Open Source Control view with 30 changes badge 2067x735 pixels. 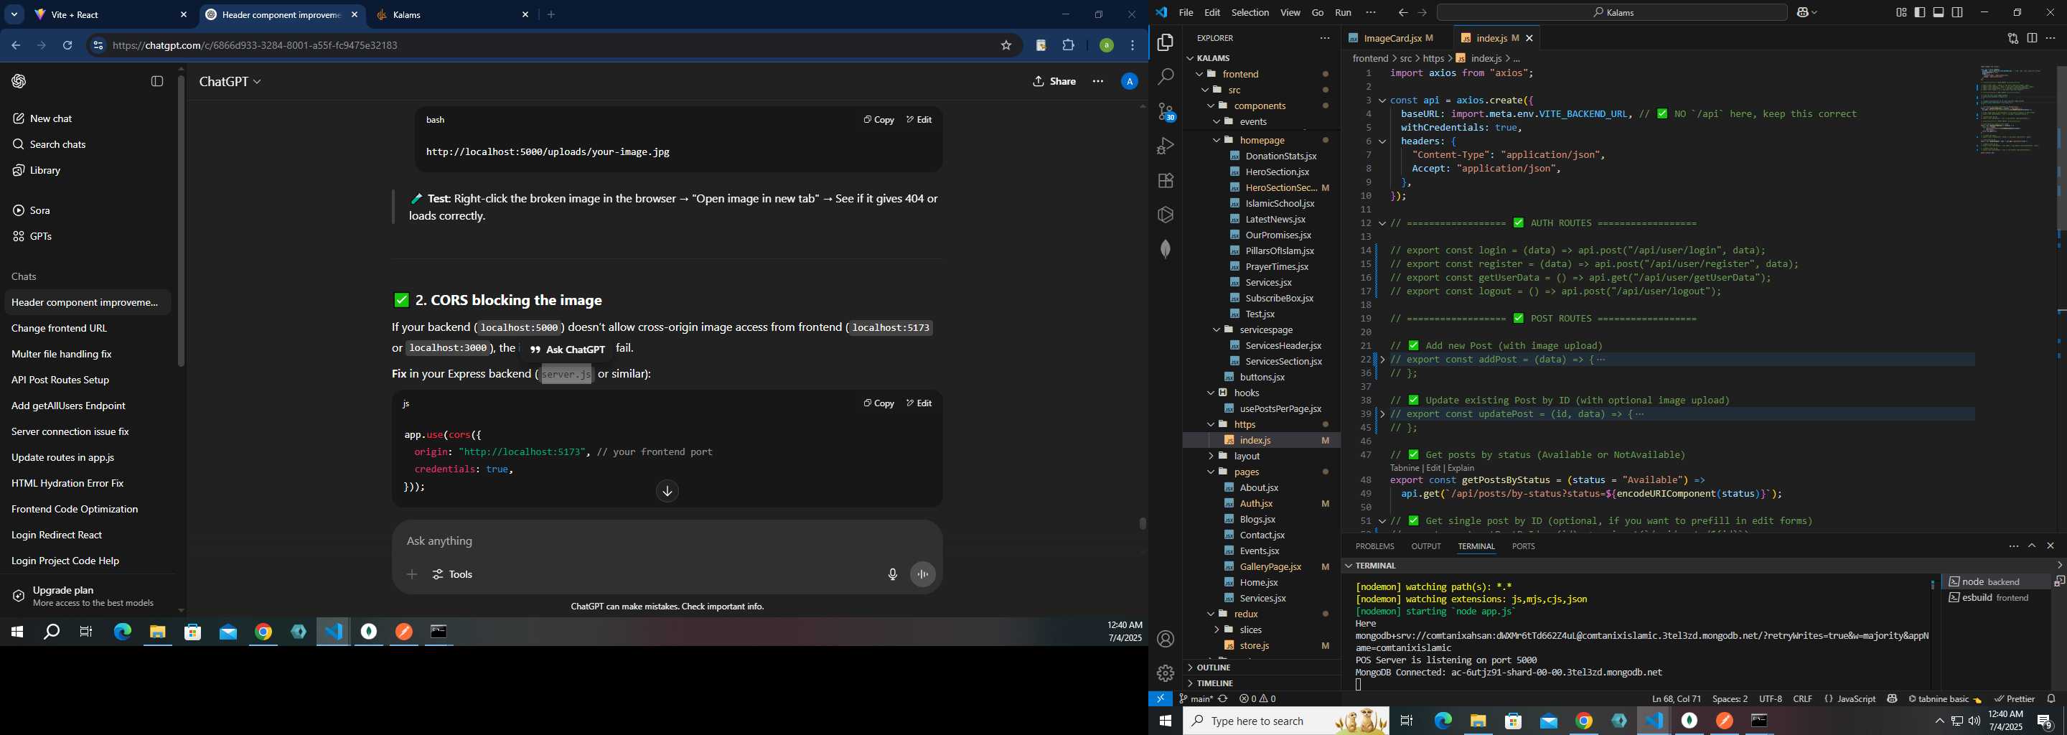click(1166, 111)
